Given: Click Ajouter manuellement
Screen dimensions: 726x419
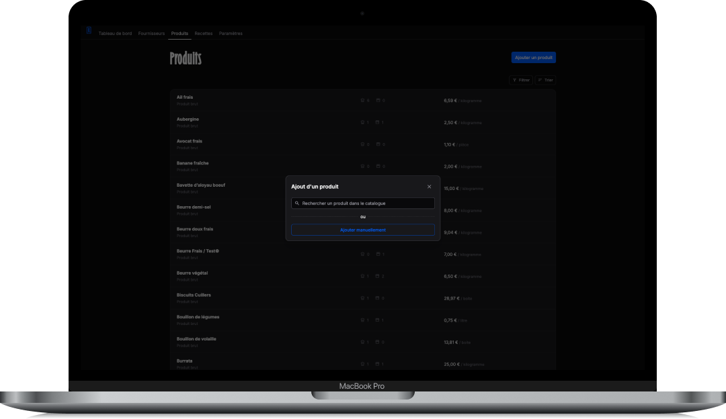Looking at the screenshot, I should [362, 230].
